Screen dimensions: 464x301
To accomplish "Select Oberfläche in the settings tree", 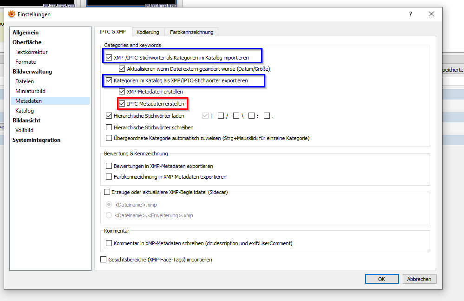I will click(x=27, y=42).
